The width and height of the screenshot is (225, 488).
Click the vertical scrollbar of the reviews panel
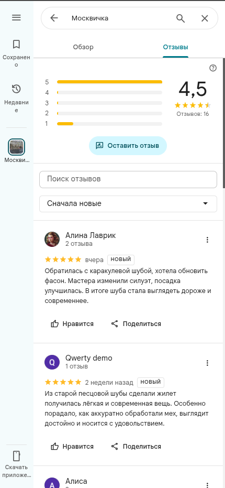click(223, 123)
